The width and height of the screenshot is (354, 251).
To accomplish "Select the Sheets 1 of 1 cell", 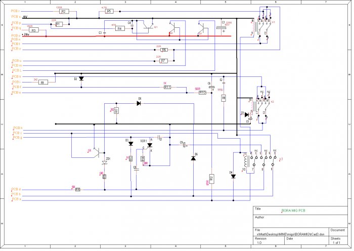I will 336,243.
